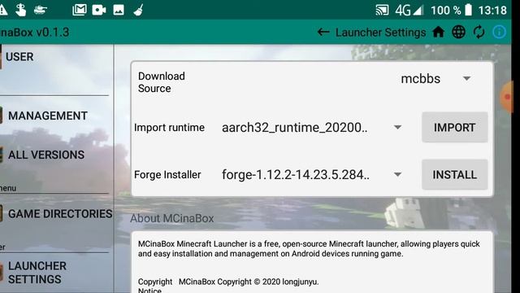Screen dimensions: 520x293
Task: Click the refresh arrows icon
Action: tap(479, 33)
